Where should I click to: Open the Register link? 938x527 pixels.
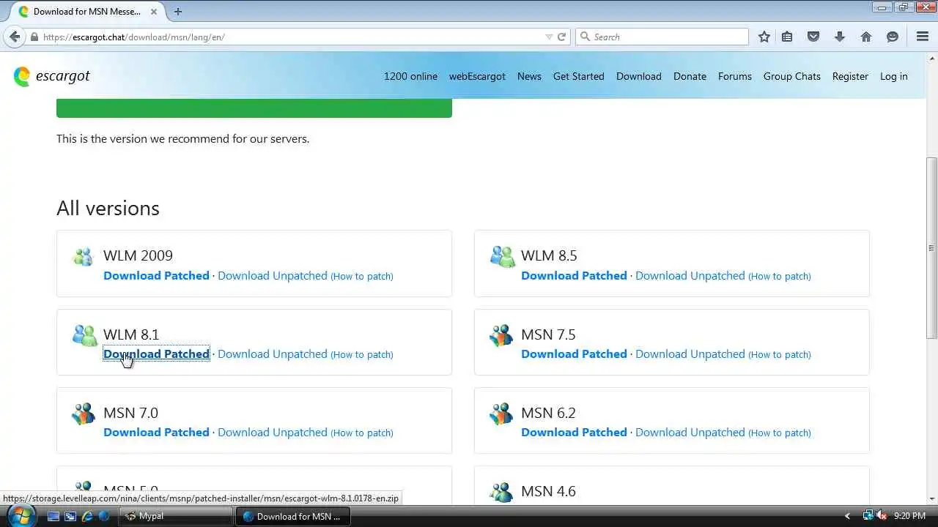tap(850, 76)
